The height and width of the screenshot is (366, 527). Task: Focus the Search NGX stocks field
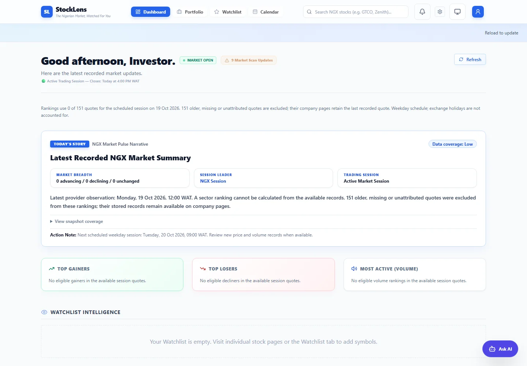tap(356, 12)
